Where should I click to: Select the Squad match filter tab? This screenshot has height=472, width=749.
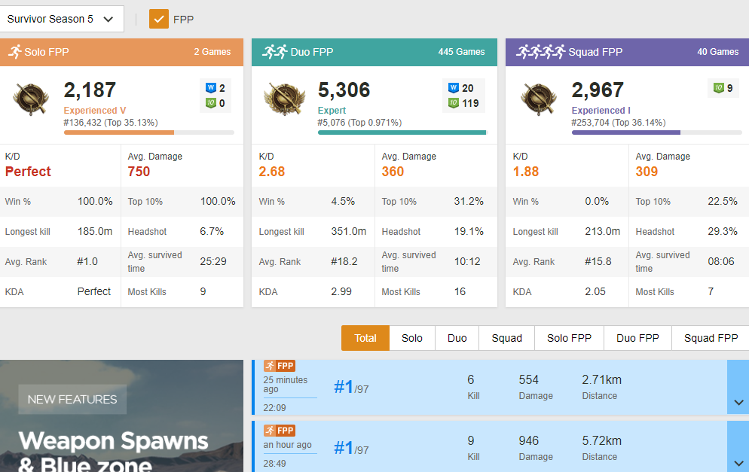[506, 338]
